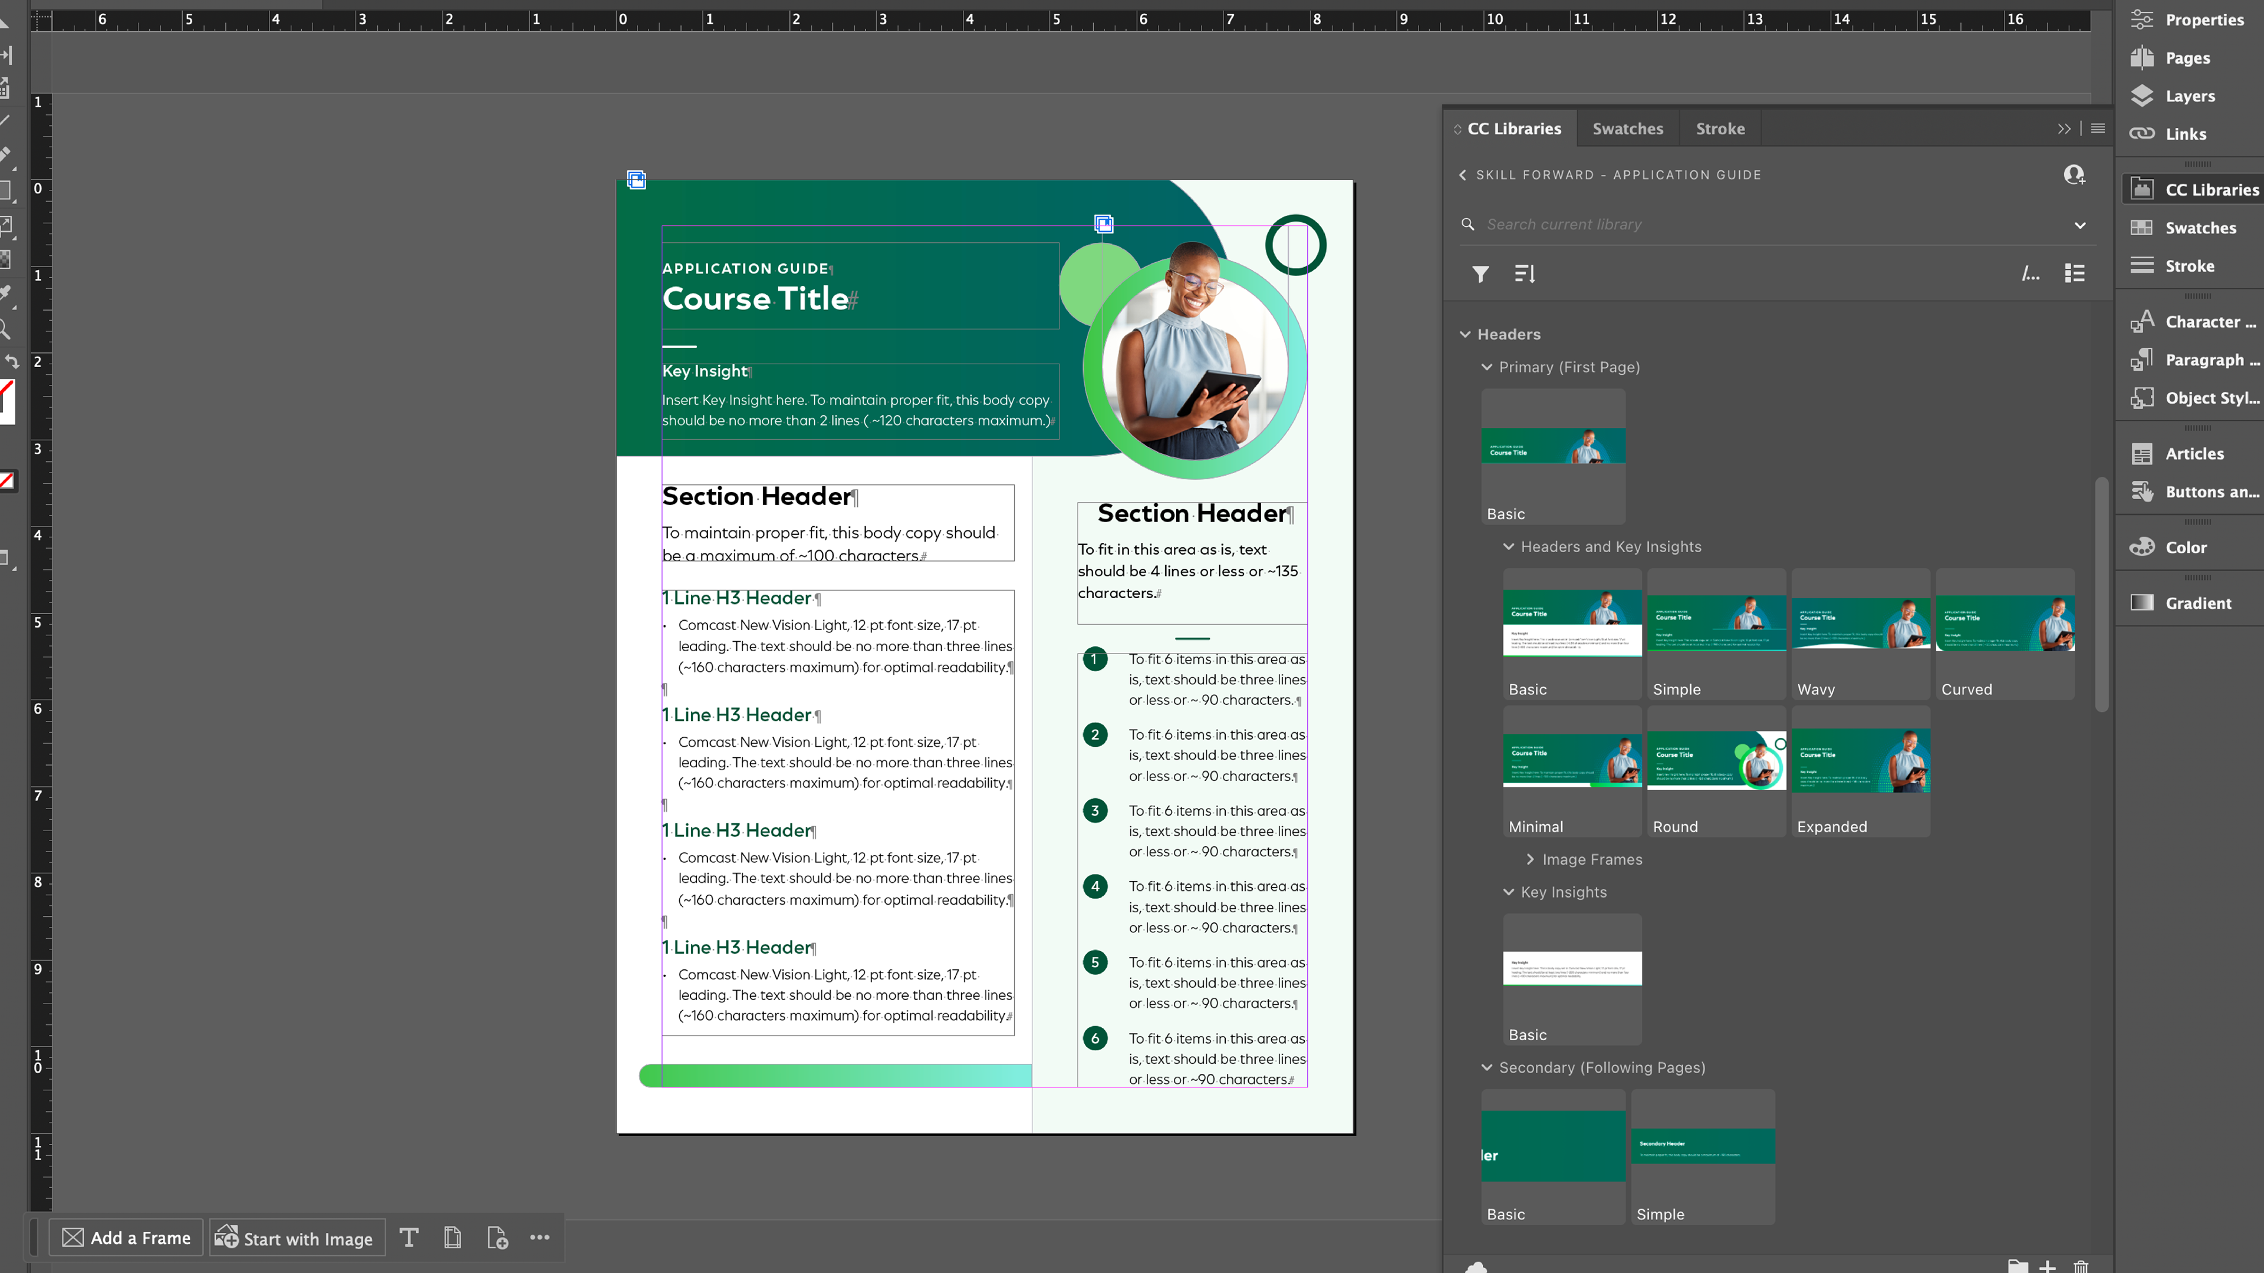Screen dimensions: 2264x1273
Task: Click the page icon button in bottom bar
Action: pyautogui.click(x=453, y=1237)
